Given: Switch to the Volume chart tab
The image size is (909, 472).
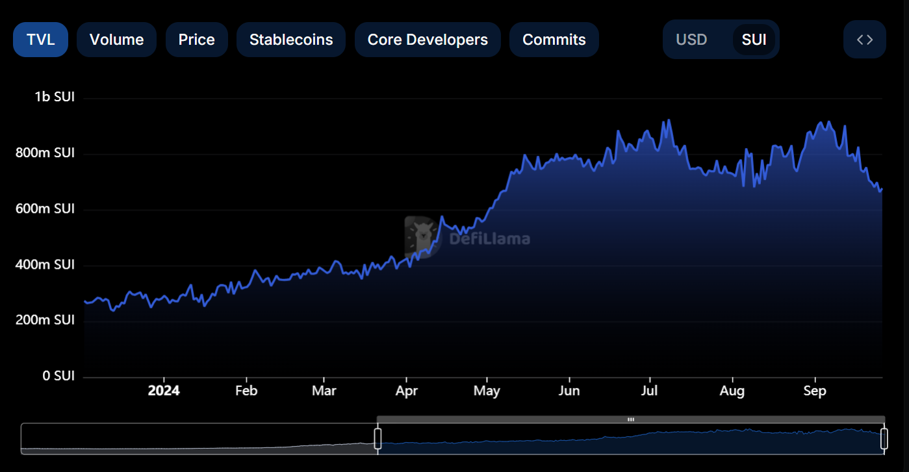Looking at the screenshot, I should 116,40.
